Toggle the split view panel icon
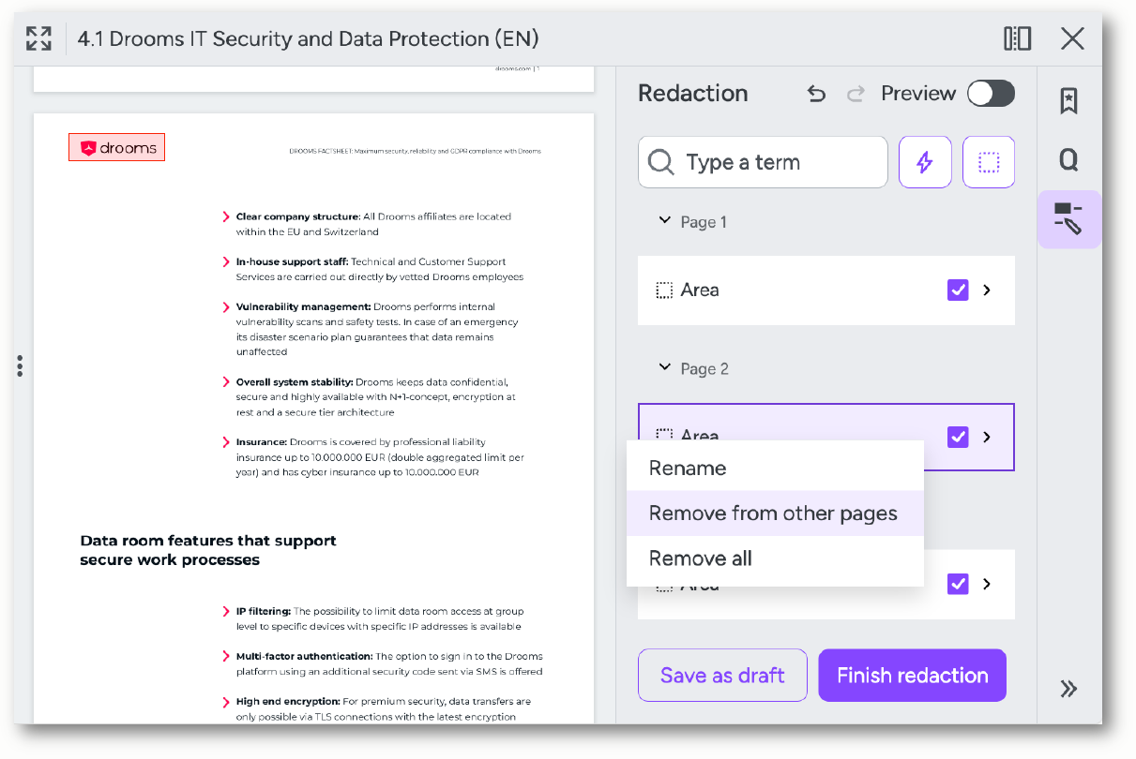The height and width of the screenshot is (759, 1136). click(x=1018, y=38)
